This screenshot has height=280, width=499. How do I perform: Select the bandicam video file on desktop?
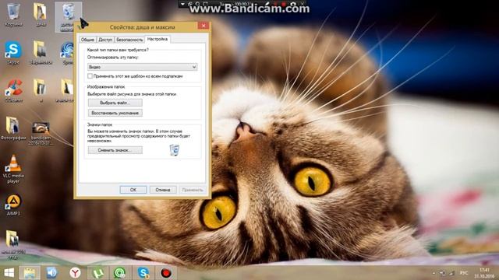click(41, 133)
